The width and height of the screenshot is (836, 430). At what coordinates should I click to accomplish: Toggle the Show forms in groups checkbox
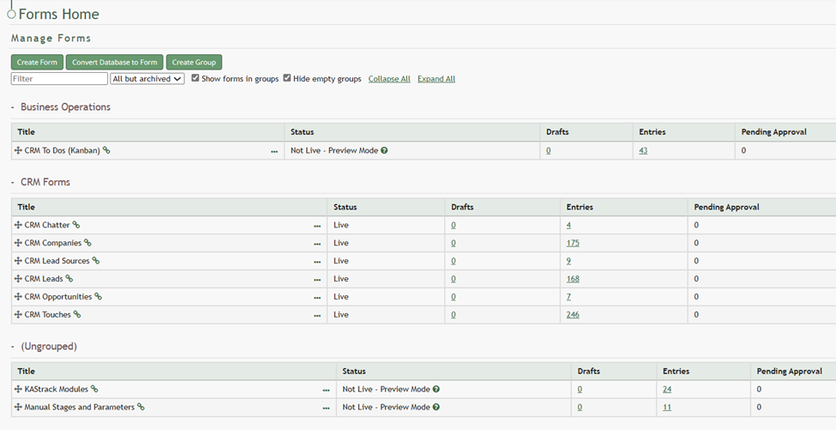[x=195, y=78]
